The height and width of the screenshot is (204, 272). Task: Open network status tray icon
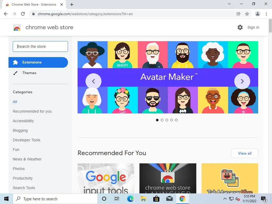[231, 199]
